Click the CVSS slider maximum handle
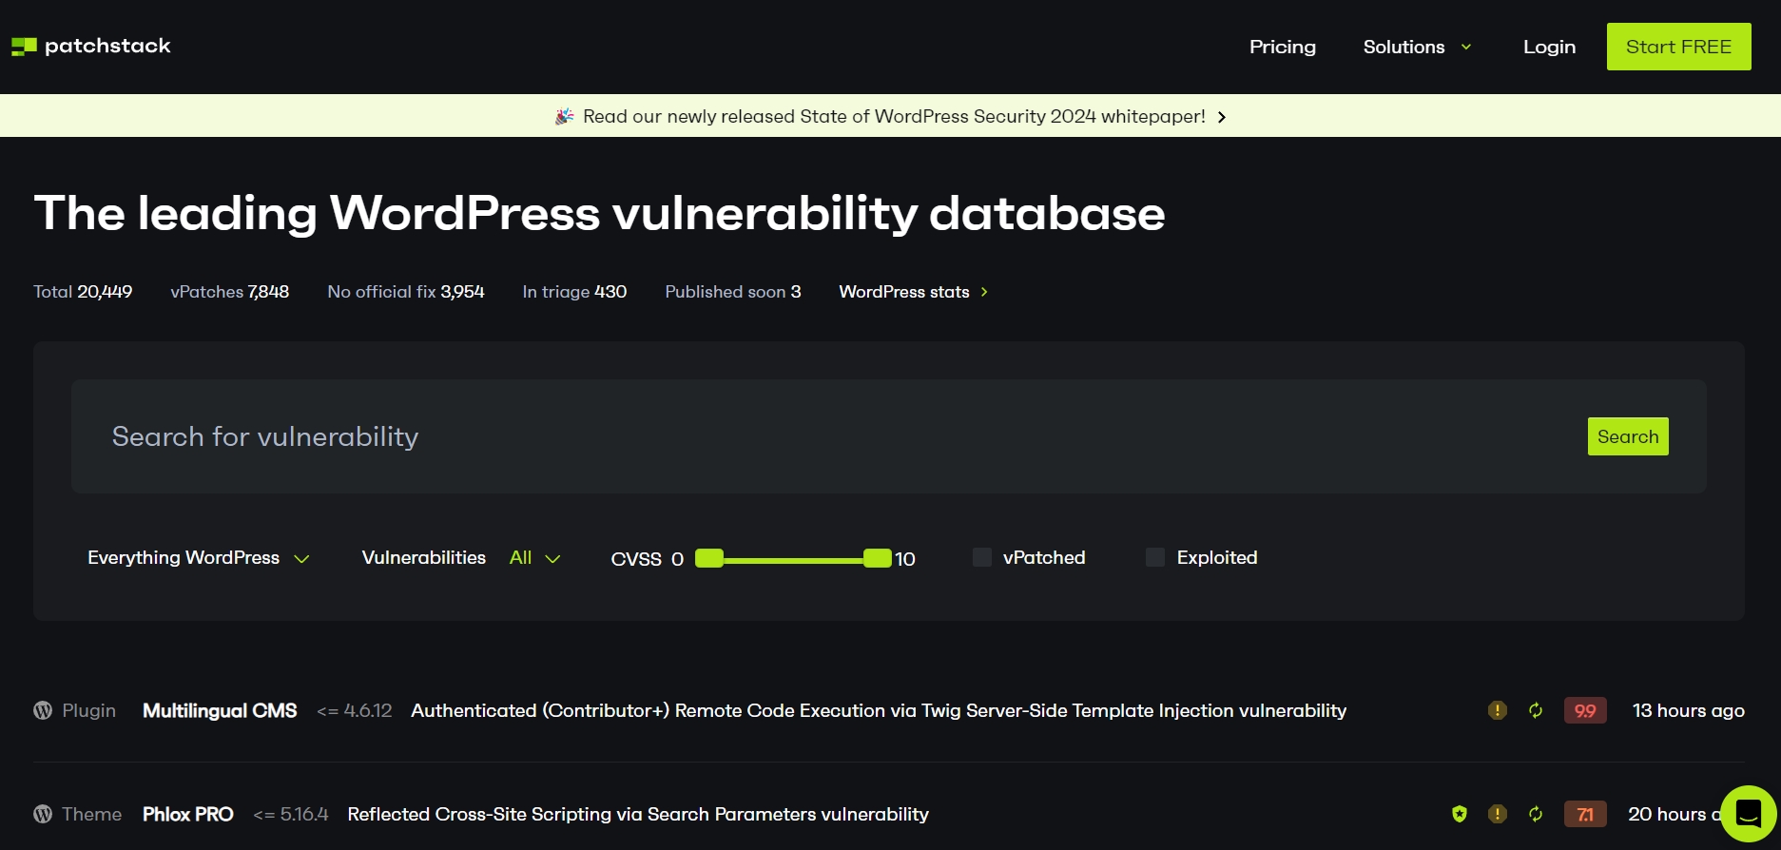Screen dimensions: 1781x850 click(x=877, y=558)
